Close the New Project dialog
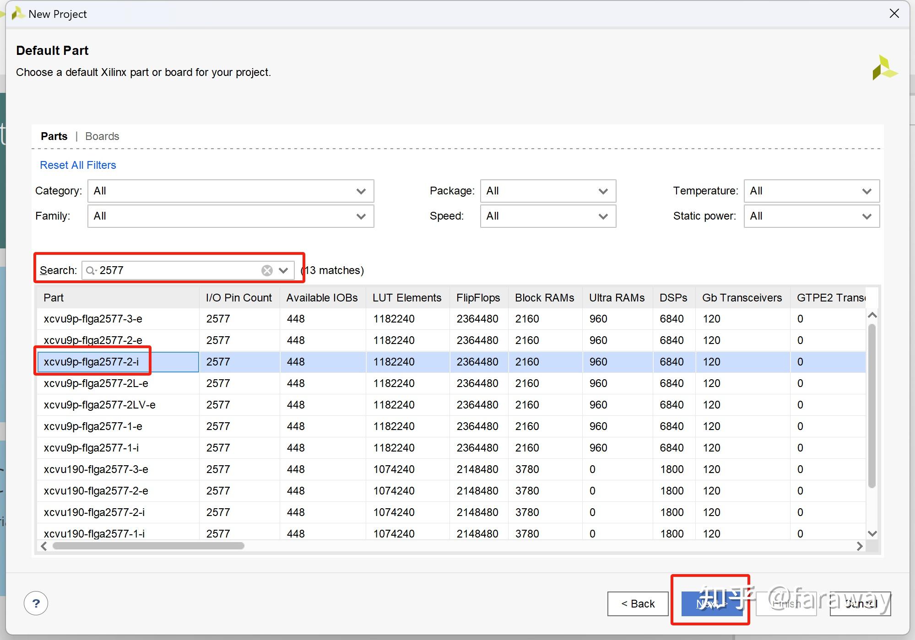The height and width of the screenshot is (640, 915). point(894,14)
